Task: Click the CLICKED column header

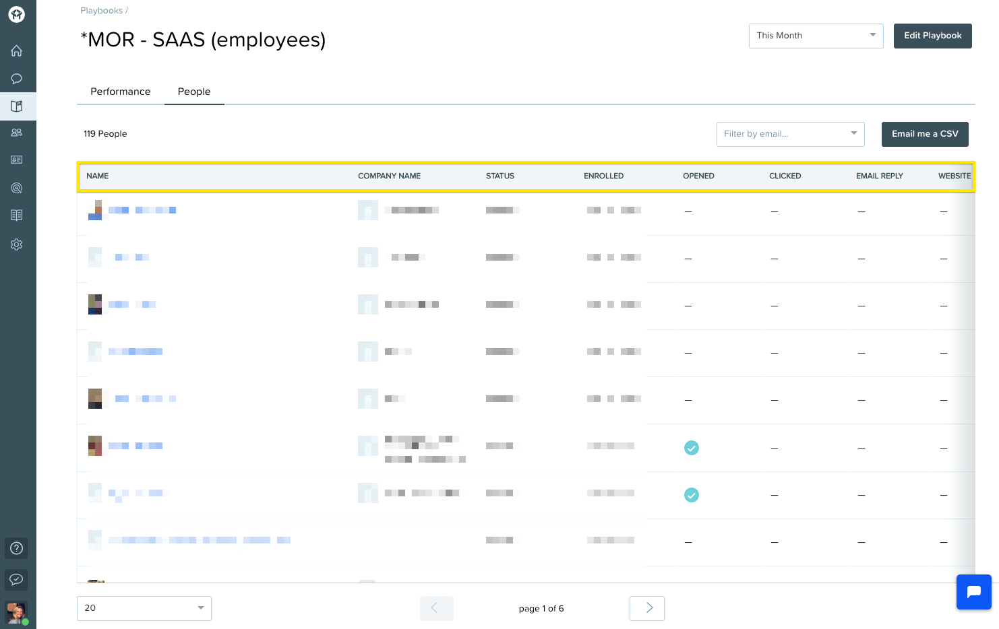Action: point(785,176)
